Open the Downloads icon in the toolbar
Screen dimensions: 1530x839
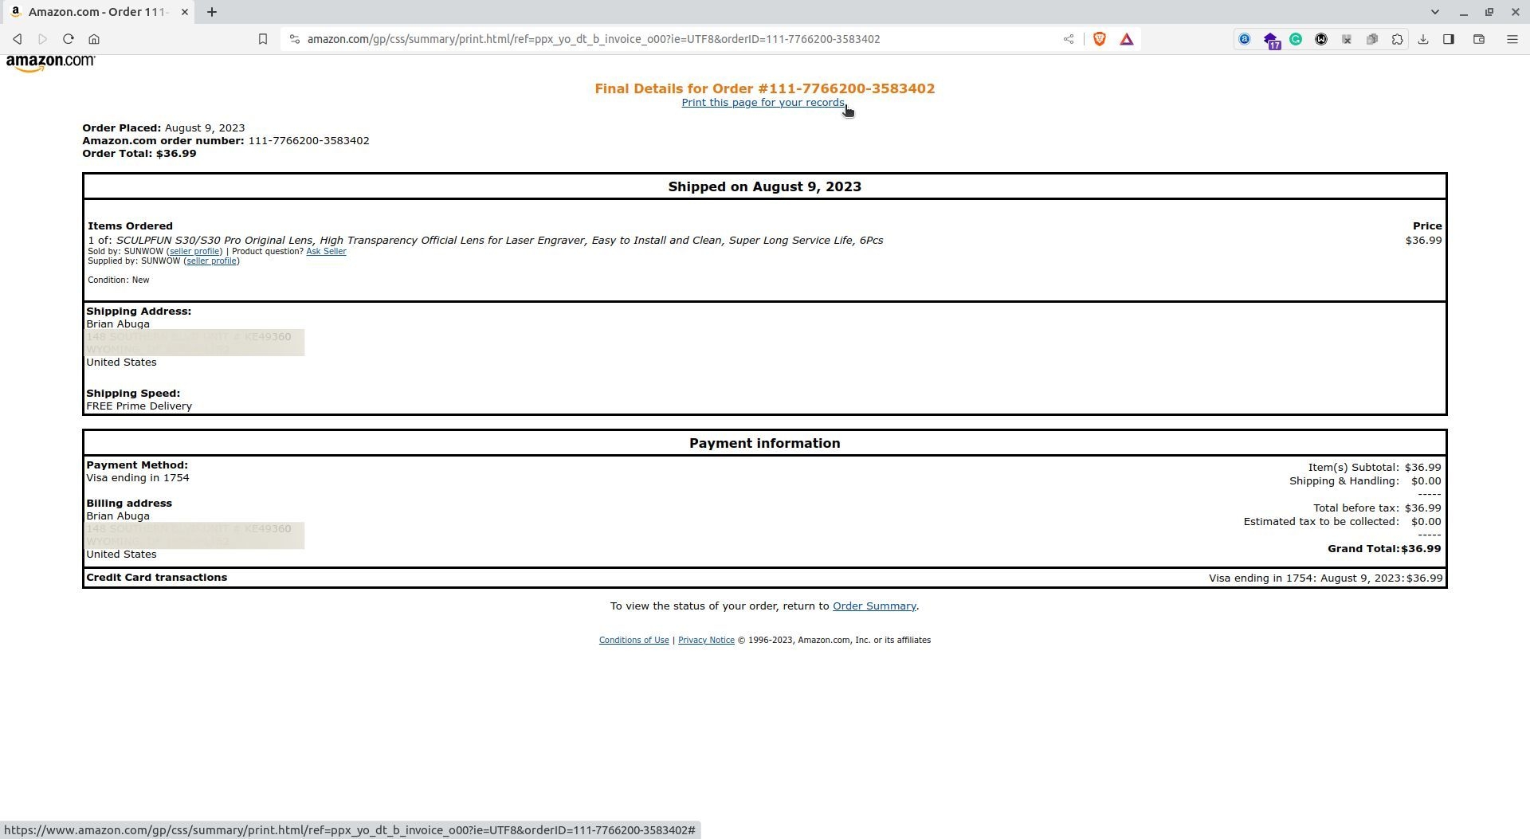[1424, 38]
